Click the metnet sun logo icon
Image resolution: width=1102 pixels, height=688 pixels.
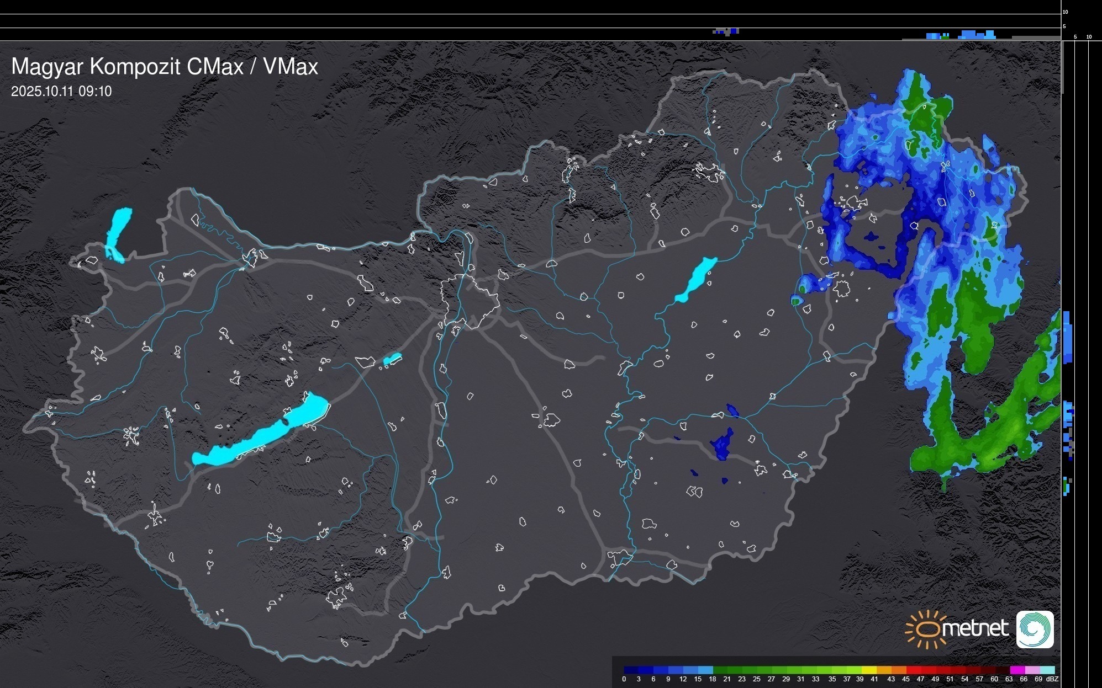coord(926,629)
